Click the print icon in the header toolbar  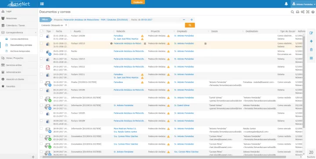coord(298,12)
